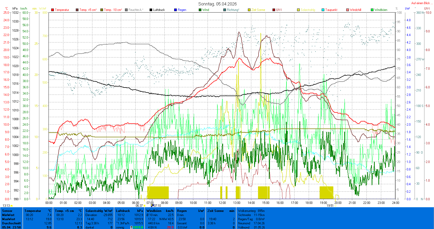Click the 'Temp. +5 cm*' legend label
The height and width of the screenshot is (229, 434).
88,10
